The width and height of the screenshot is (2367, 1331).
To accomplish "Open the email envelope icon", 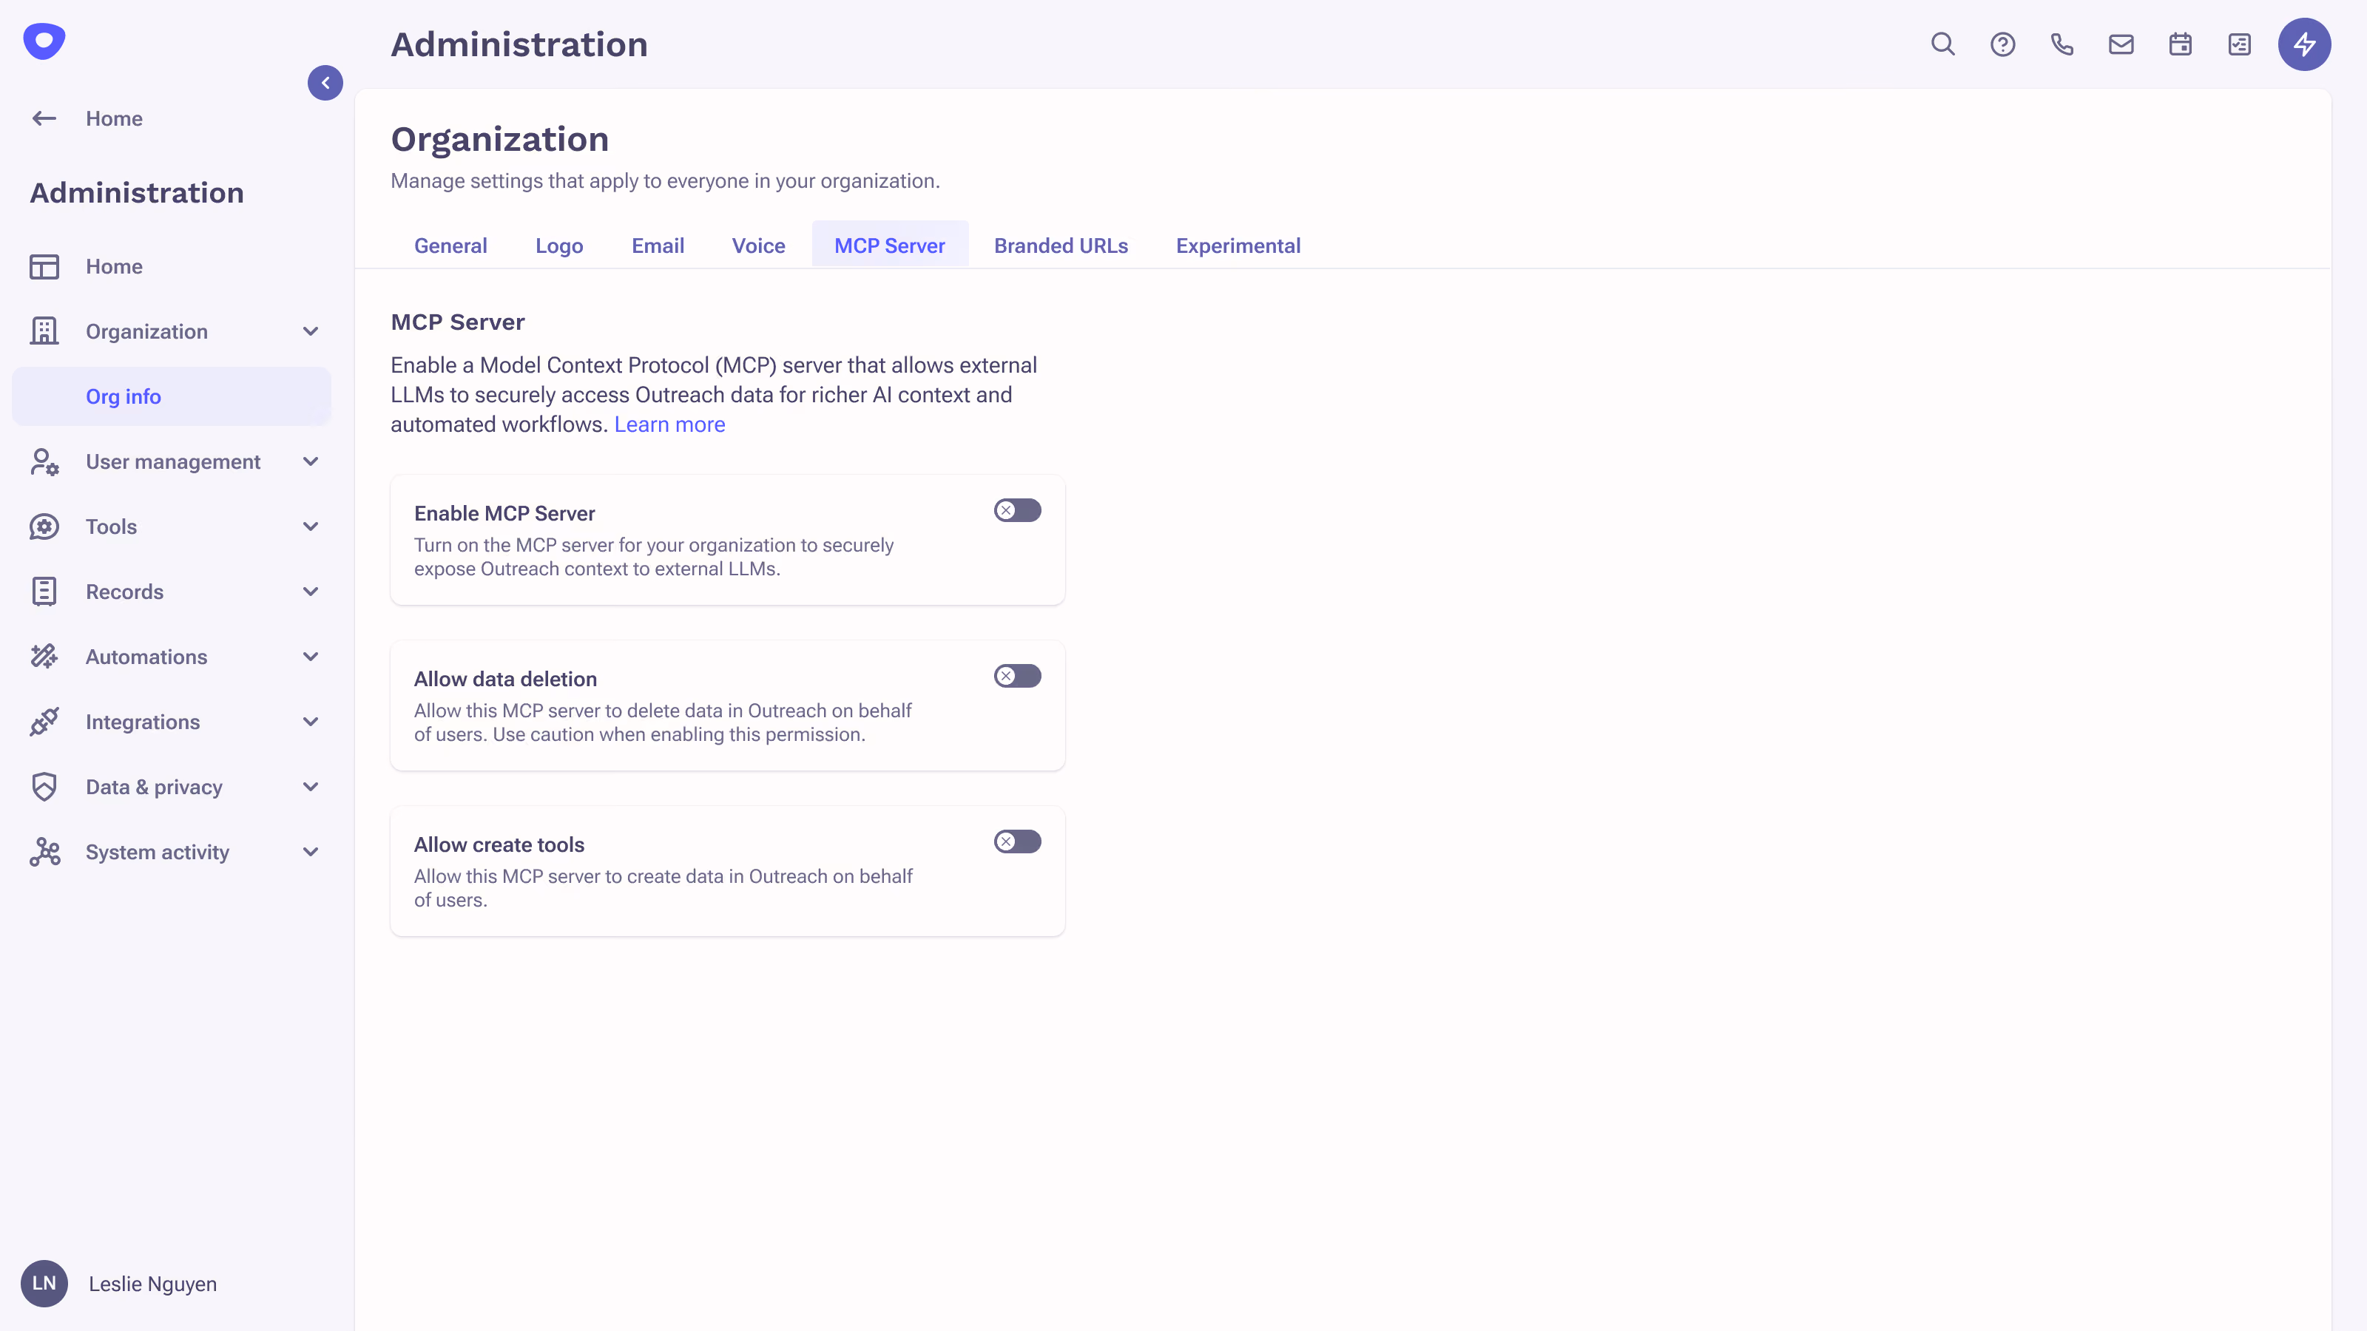I will pyautogui.click(x=2121, y=44).
